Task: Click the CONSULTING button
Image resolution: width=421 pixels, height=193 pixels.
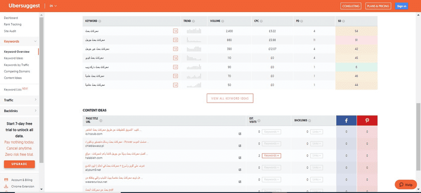Action: pos(351,6)
